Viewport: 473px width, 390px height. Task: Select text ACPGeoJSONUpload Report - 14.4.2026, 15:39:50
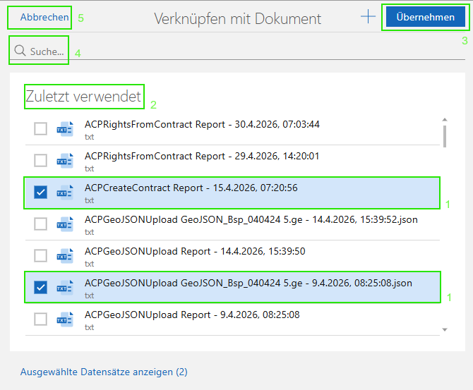[x=195, y=251]
